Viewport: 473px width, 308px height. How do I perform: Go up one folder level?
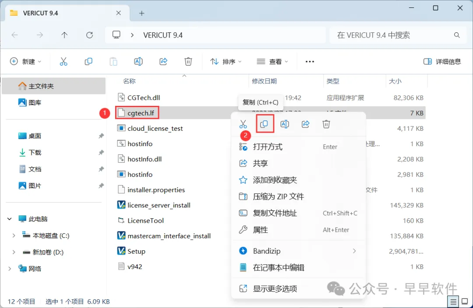(64, 35)
